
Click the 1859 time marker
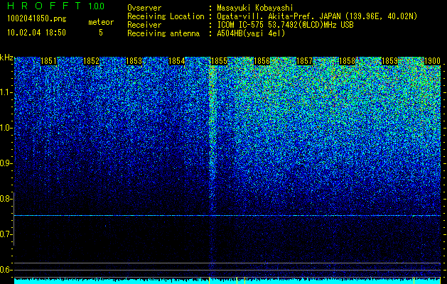tap(389, 61)
